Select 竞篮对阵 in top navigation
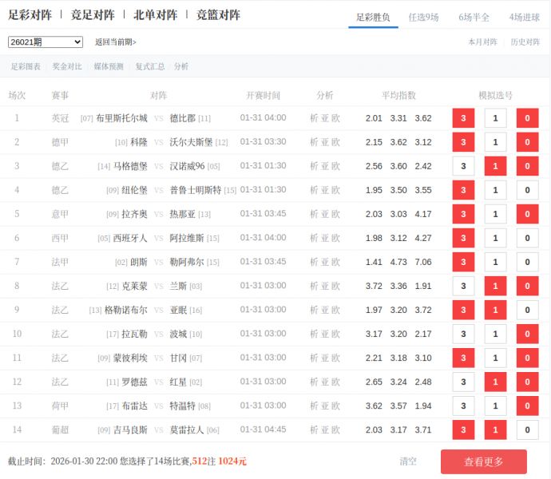Image resolution: width=551 pixels, height=479 pixels. coord(217,15)
